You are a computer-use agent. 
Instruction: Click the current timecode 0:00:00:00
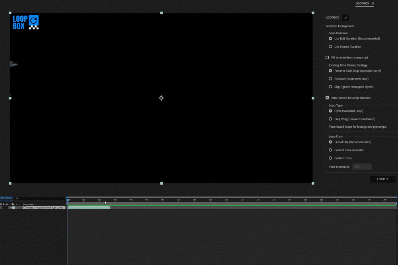(x=6, y=197)
